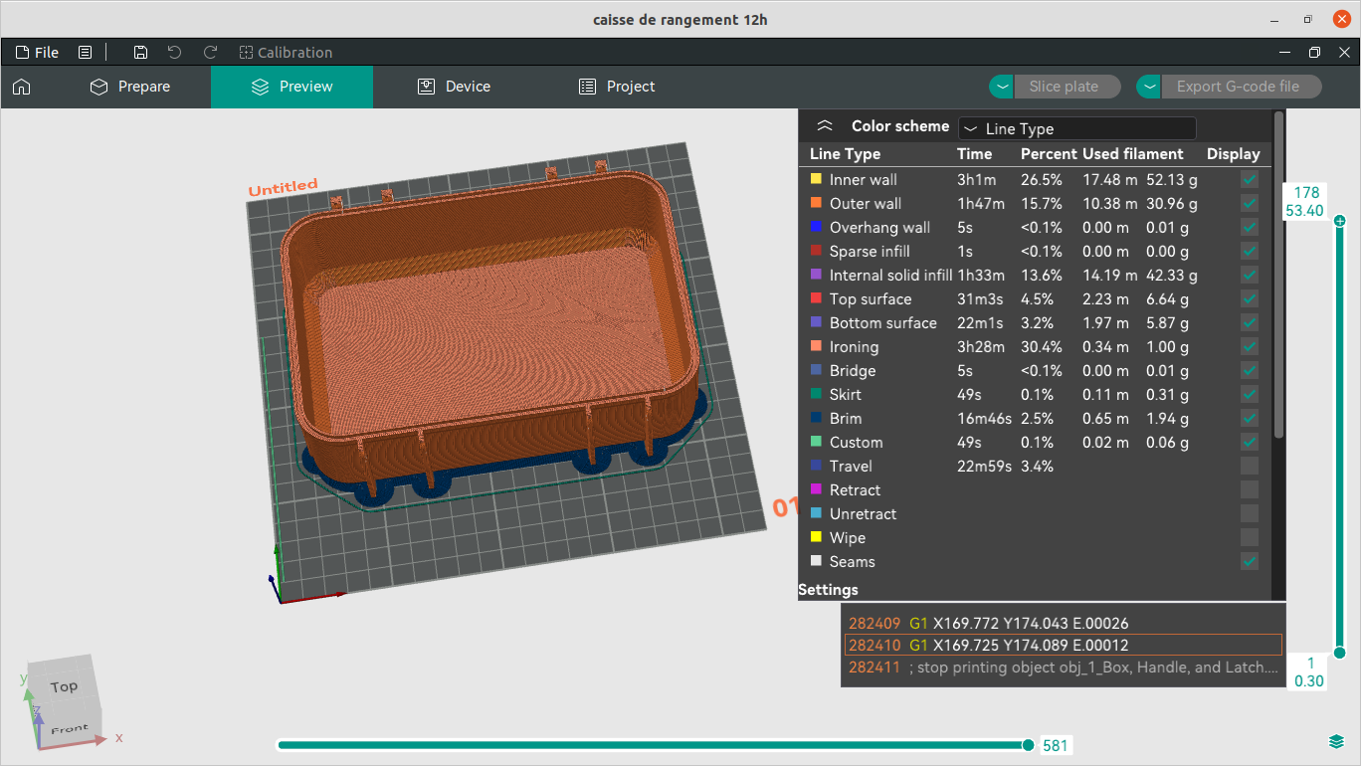Click the home icon
Viewport: 1361px width, 766px height.
pos(21,87)
